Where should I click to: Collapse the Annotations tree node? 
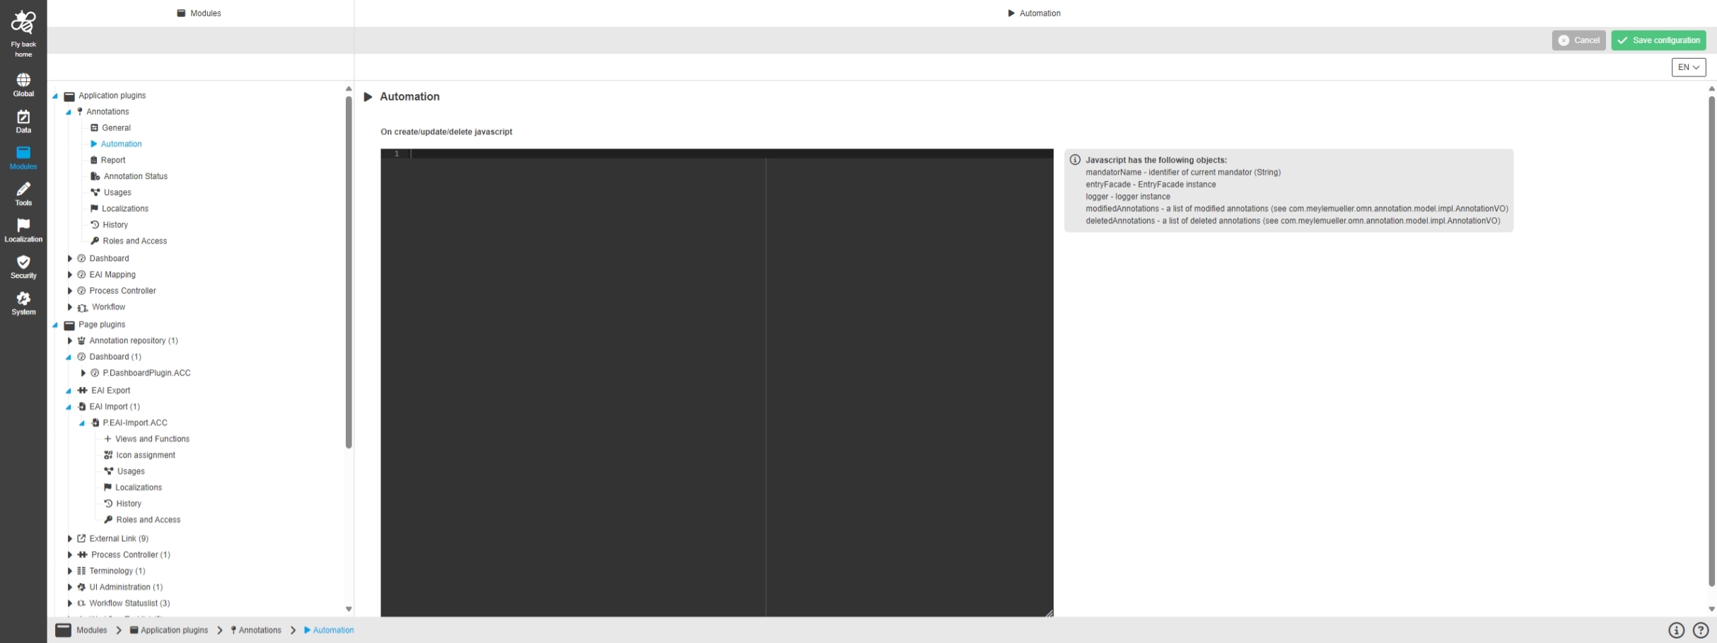pyautogui.click(x=69, y=112)
